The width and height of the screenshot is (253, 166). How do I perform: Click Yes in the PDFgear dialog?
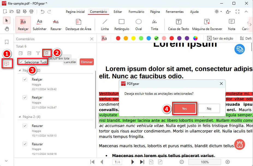click(184, 108)
